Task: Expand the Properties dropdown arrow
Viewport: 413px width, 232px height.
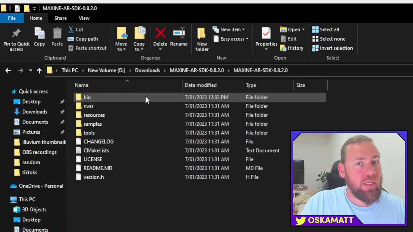Action: 266,49
